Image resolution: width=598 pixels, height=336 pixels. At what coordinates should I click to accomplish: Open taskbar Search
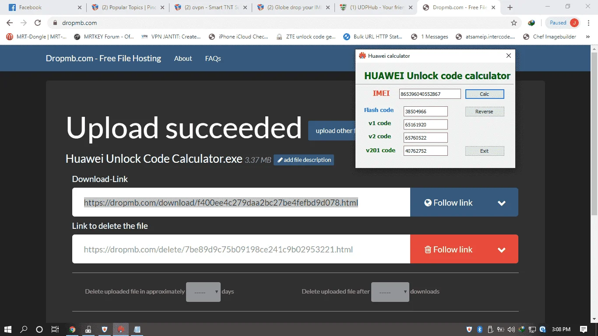pyautogui.click(x=24, y=329)
